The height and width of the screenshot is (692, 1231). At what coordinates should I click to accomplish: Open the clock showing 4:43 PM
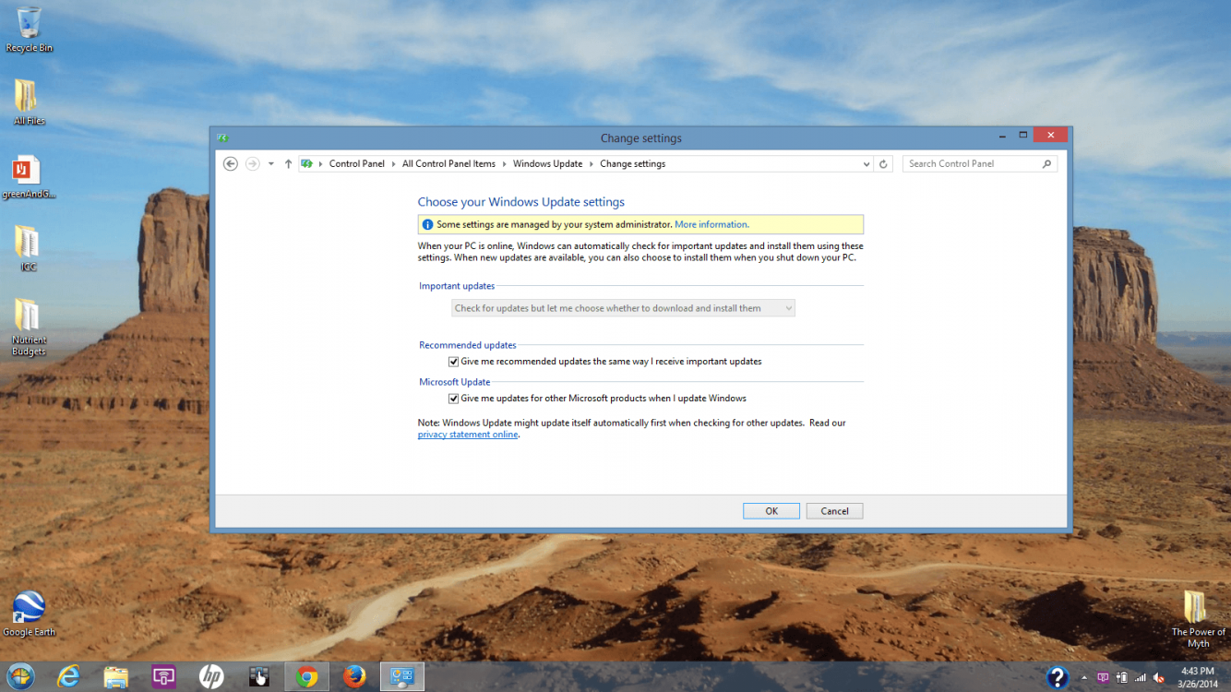coord(1198,677)
